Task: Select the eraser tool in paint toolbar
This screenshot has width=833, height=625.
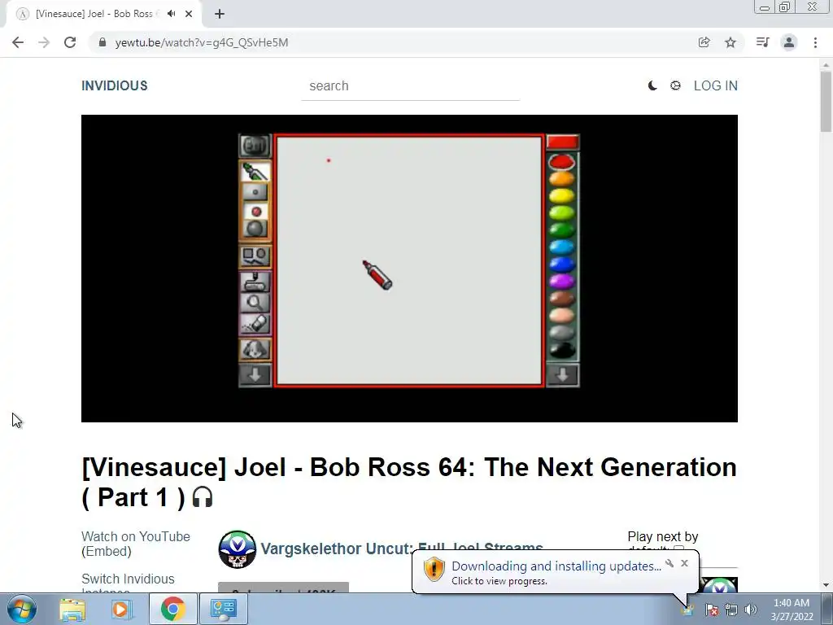Action: (255, 324)
